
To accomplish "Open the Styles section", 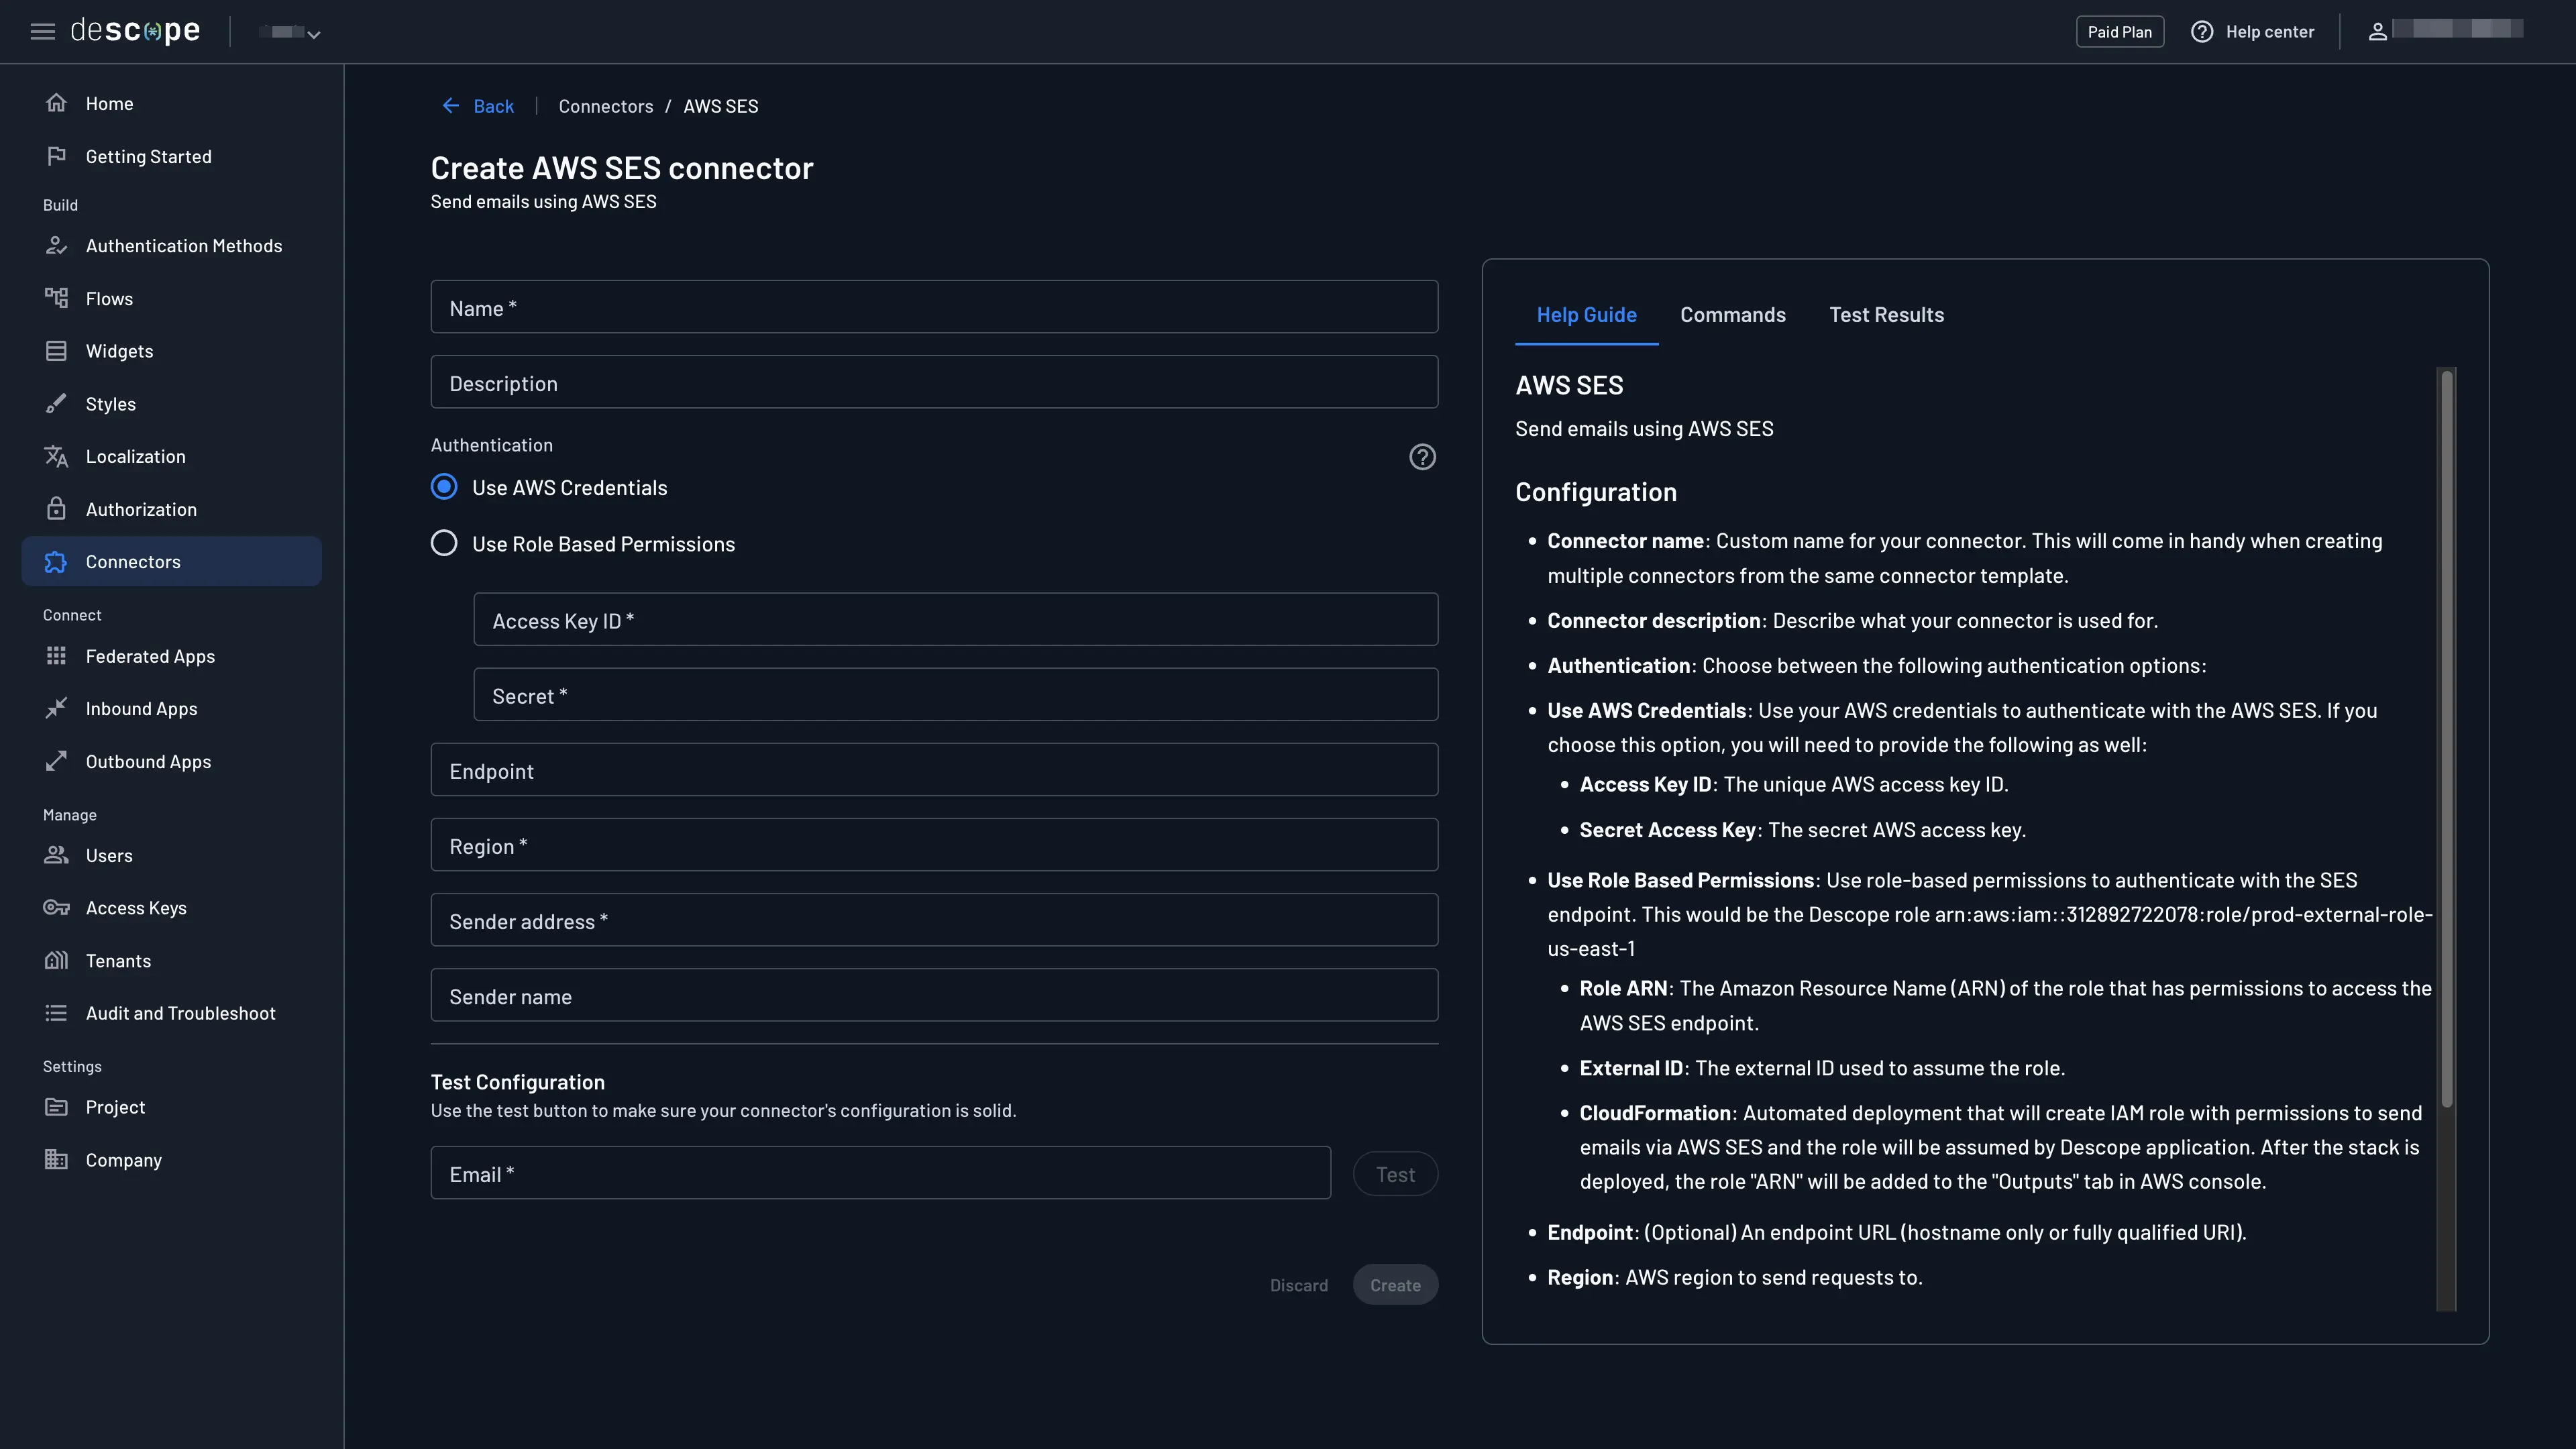I will pos(110,403).
